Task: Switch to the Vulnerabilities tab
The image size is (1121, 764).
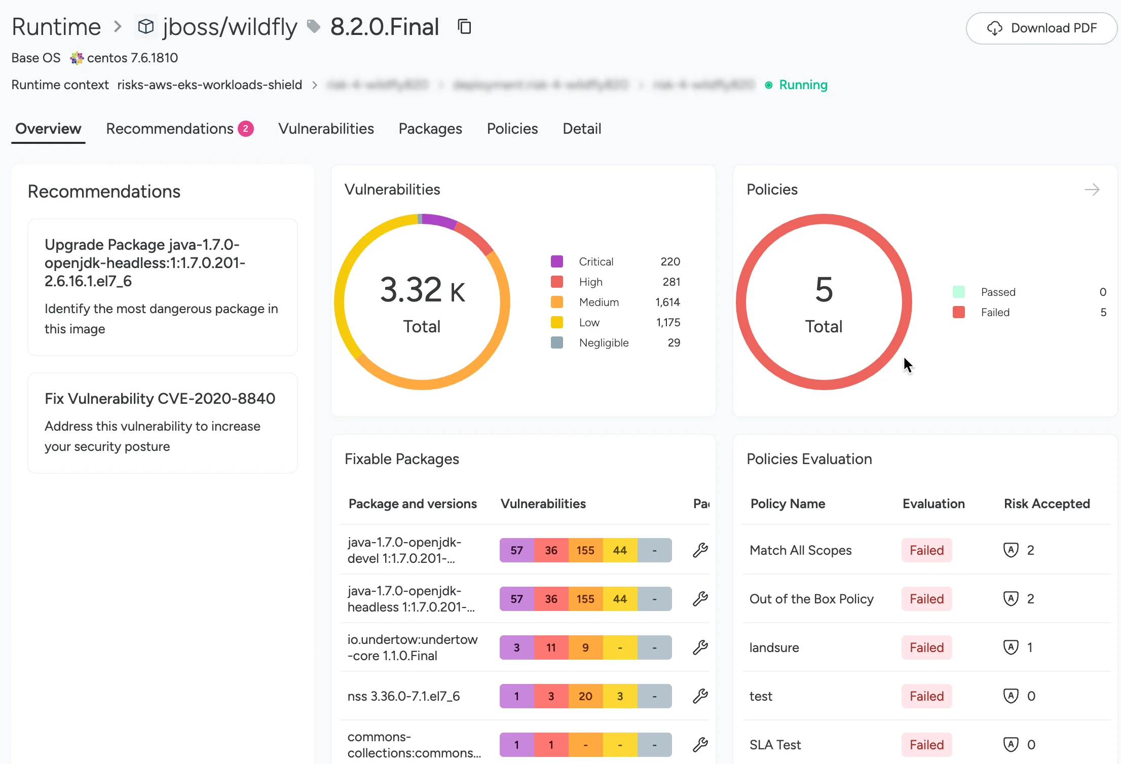Action: point(326,129)
